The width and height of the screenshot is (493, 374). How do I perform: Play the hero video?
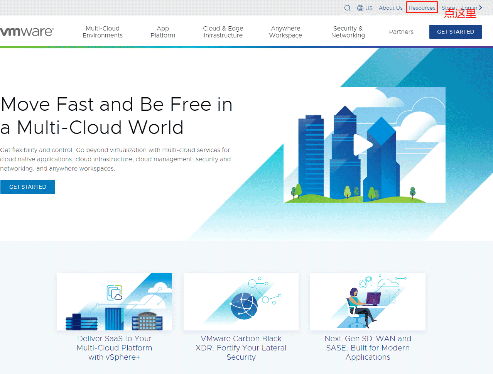(x=363, y=145)
